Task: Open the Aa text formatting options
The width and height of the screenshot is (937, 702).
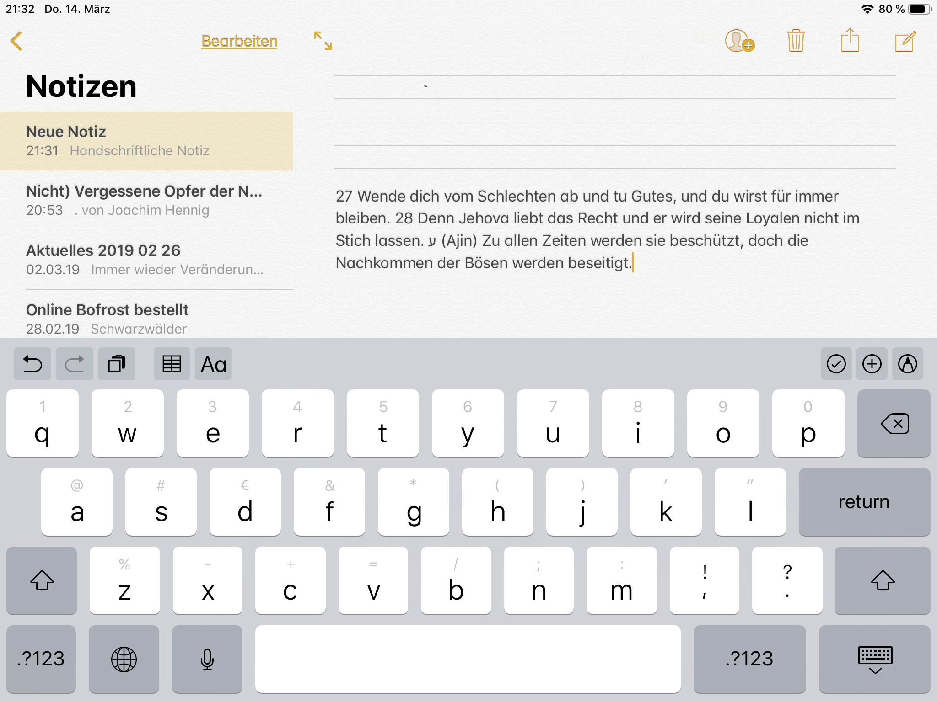Action: [213, 364]
